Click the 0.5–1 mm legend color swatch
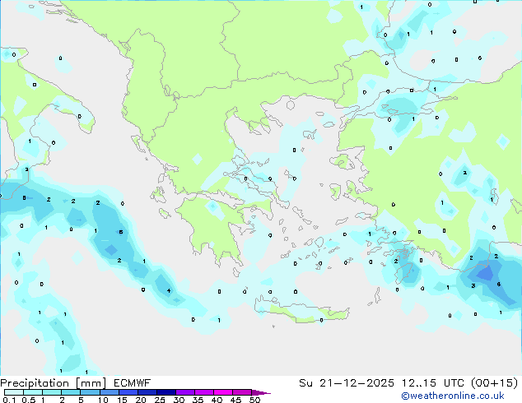The image size is (522, 403). (33, 392)
